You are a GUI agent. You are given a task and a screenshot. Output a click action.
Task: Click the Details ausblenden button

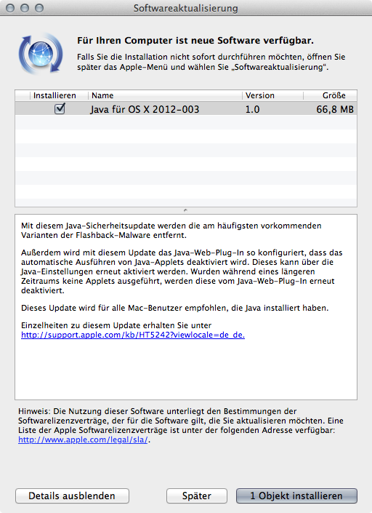click(x=72, y=496)
